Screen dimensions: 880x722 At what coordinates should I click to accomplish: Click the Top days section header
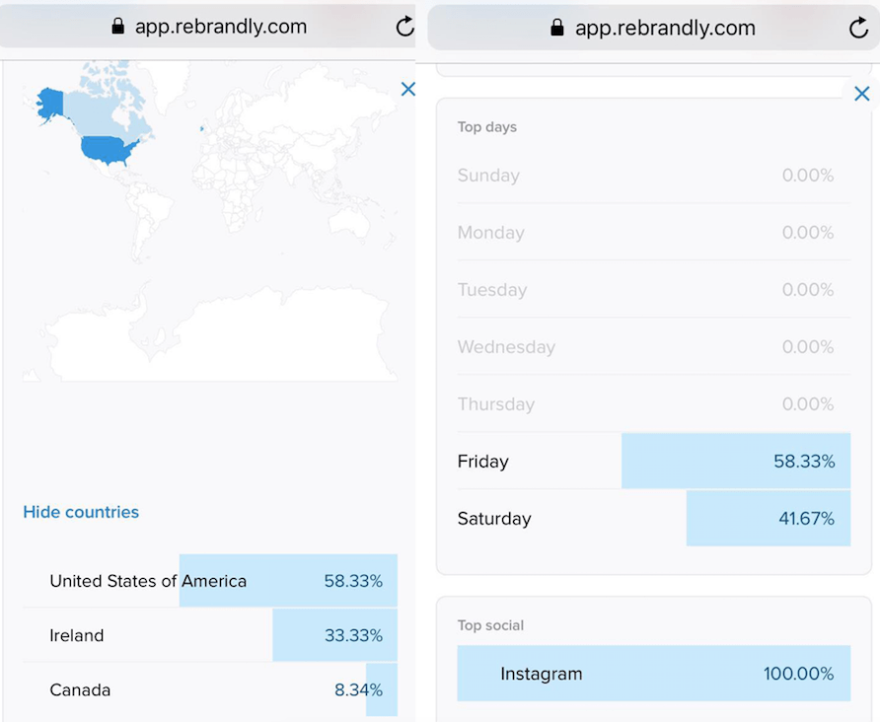(489, 126)
